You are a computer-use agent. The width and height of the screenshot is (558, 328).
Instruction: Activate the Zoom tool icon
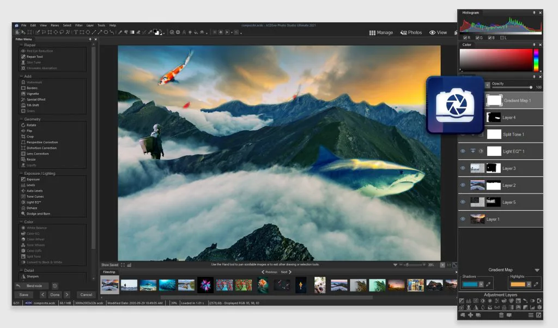172,32
